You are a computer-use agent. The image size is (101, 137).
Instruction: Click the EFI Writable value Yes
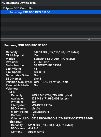[34, 102]
